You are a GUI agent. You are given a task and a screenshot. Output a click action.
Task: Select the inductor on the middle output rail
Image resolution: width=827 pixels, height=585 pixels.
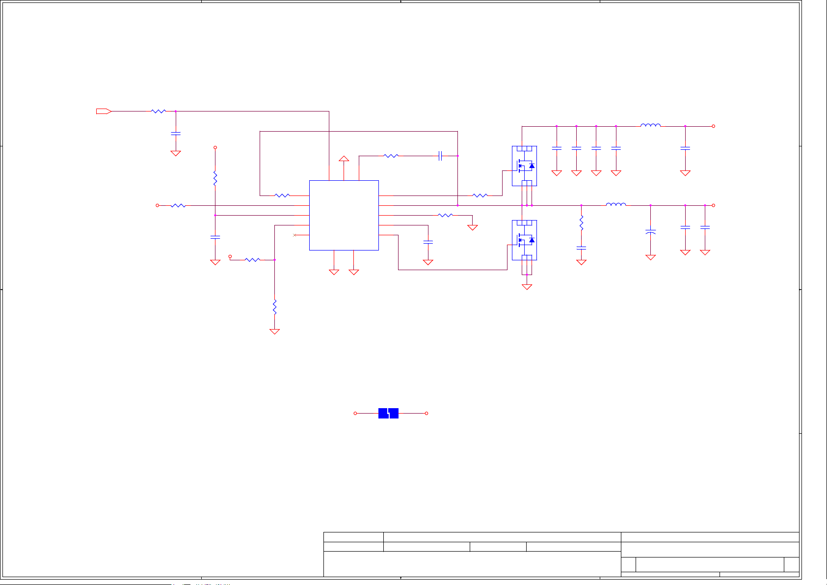(x=616, y=204)
